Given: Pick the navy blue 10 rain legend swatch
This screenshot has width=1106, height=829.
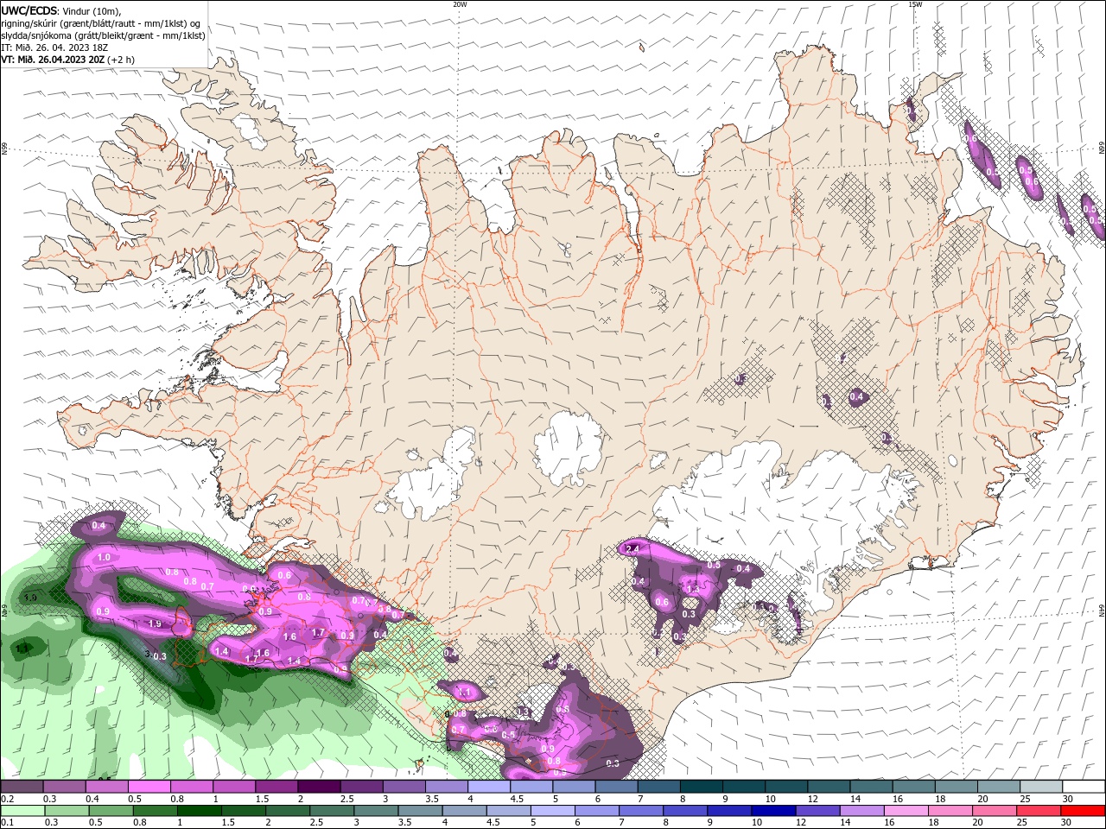Looking at the screenshot, I should [x=772, y=810].
